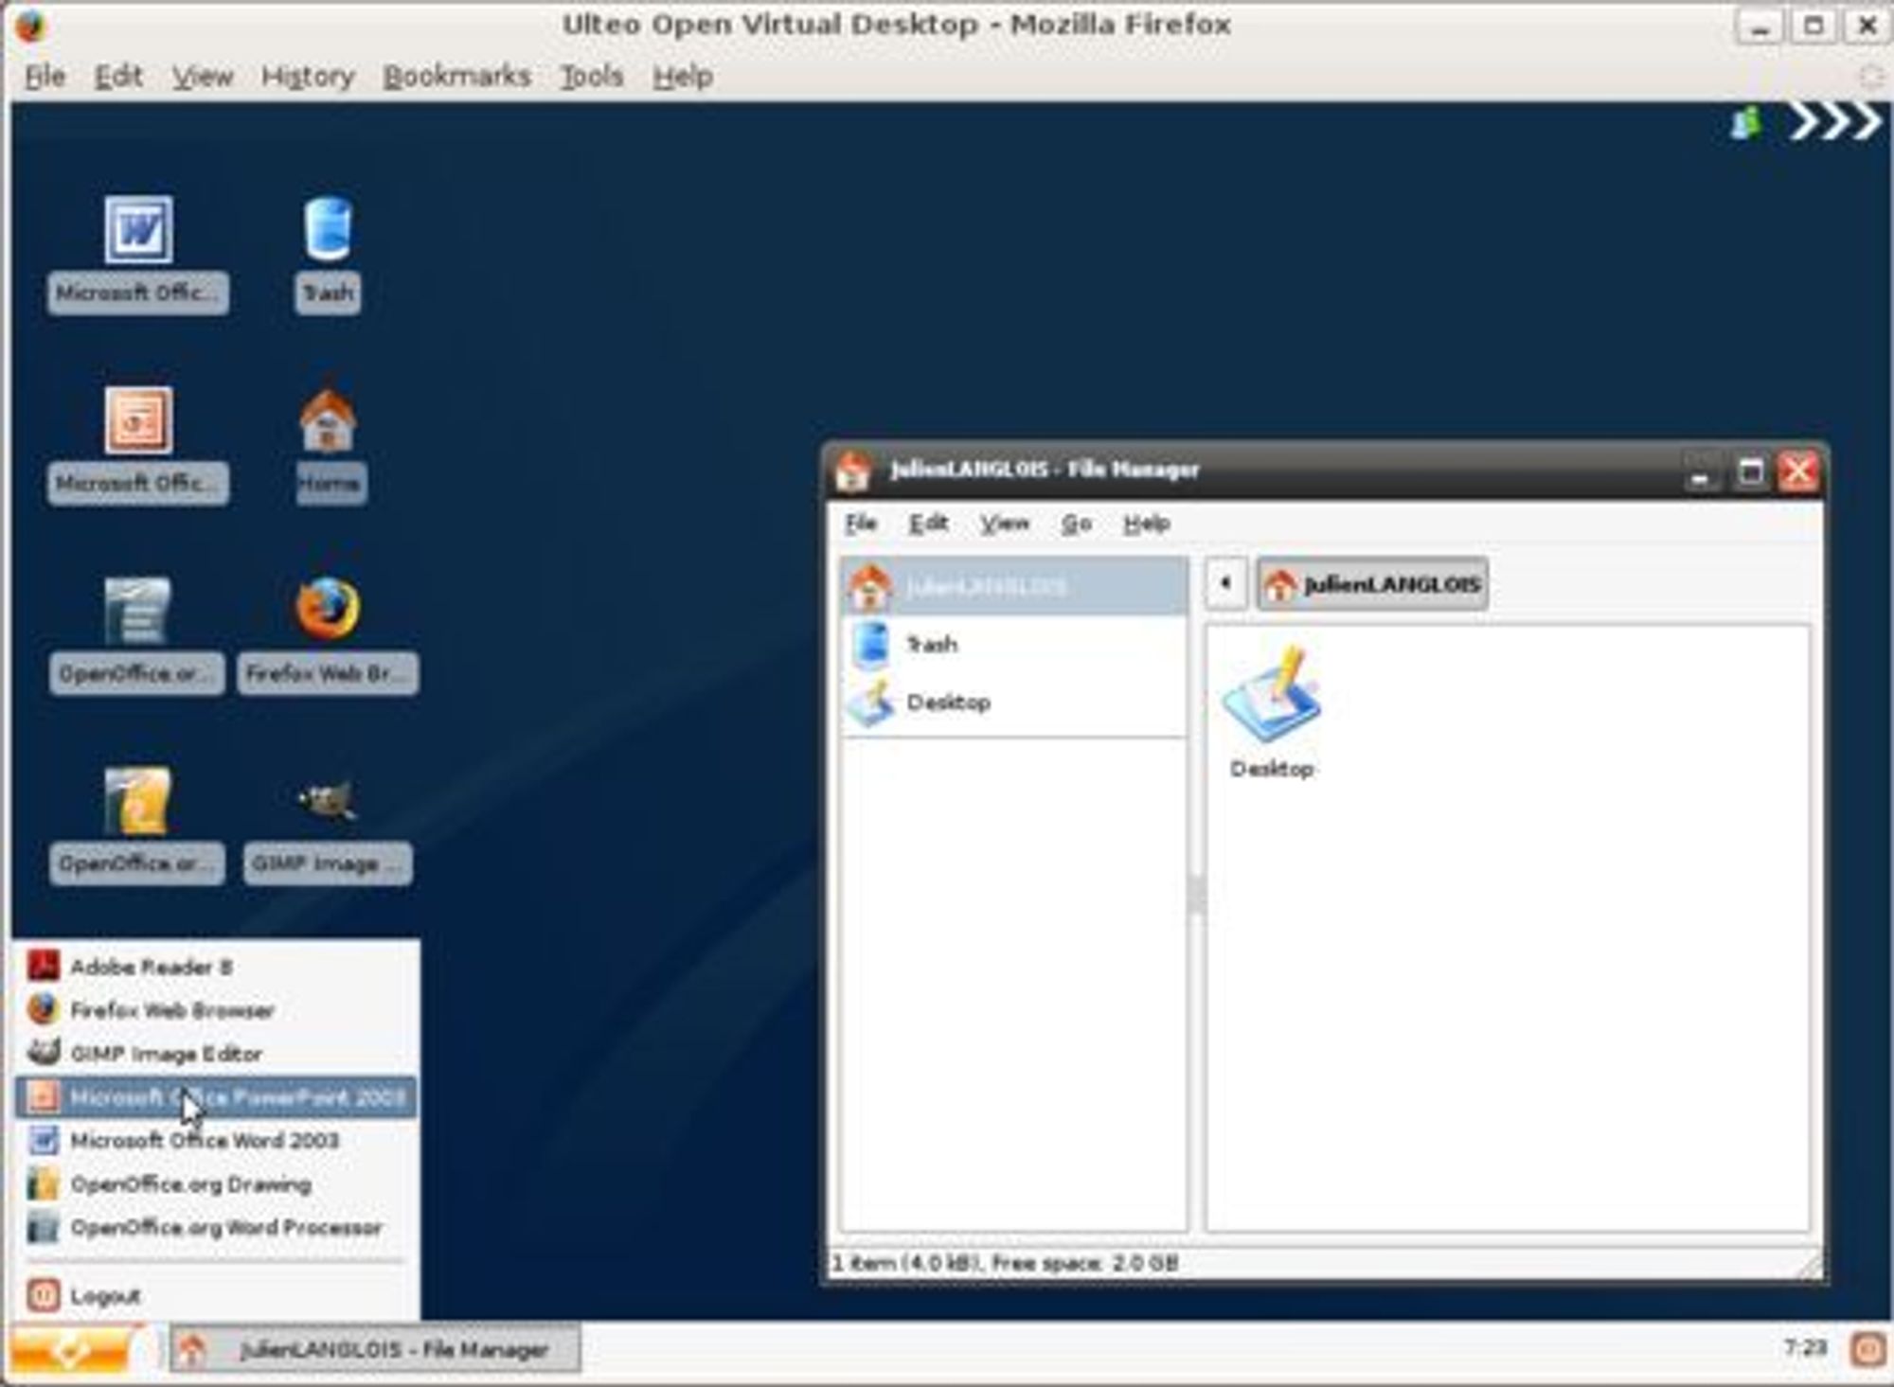Select Desktop in the File Manager sidebar
This screenshot has width=1894, height=1387.
[x=1013, y=702]
